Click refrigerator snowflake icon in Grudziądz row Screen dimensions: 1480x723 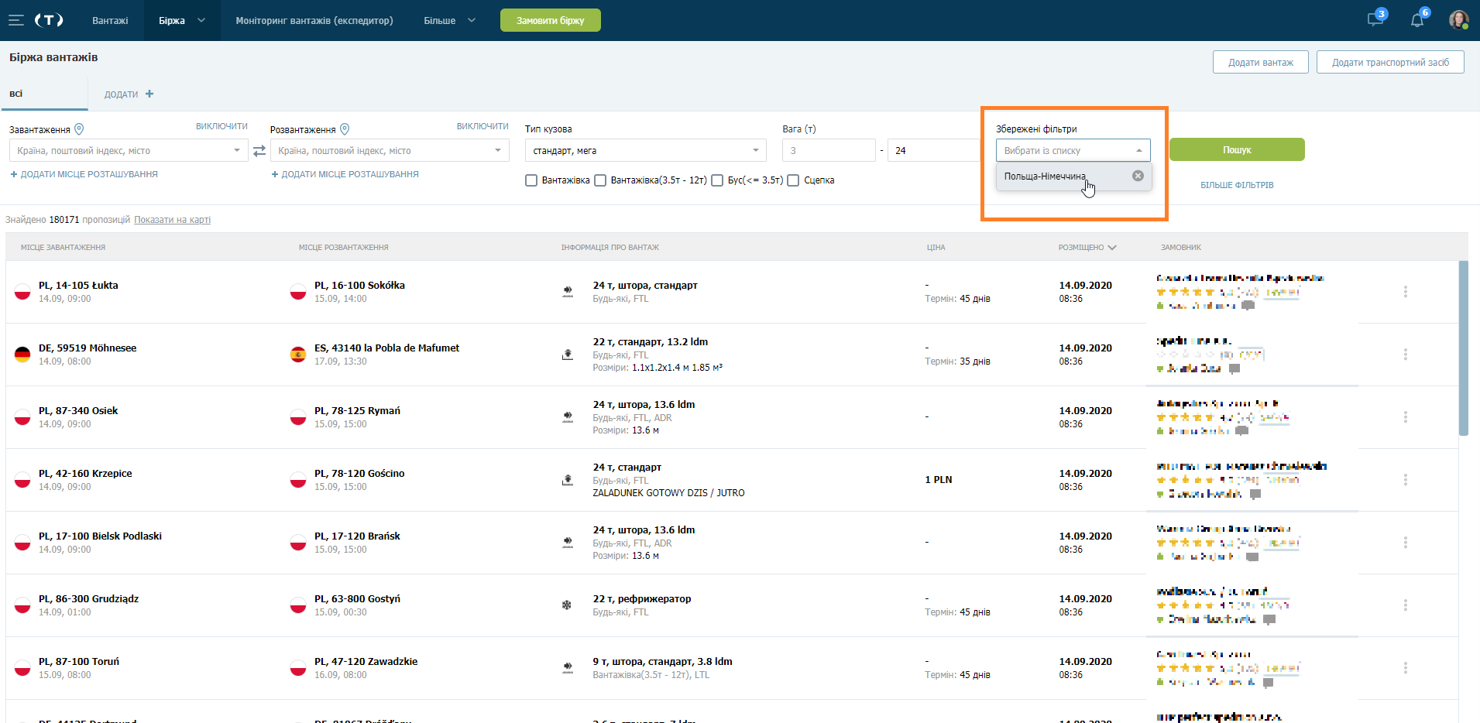pyautogui.click(x=567, y=605)
